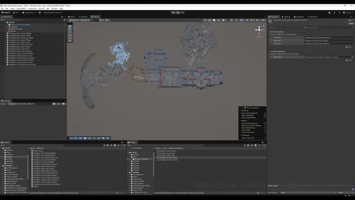Open the Hierarchy create plus dropdown
Viewport: 355px width, 200px height.
pyautogui.click(x=2, y=20)
